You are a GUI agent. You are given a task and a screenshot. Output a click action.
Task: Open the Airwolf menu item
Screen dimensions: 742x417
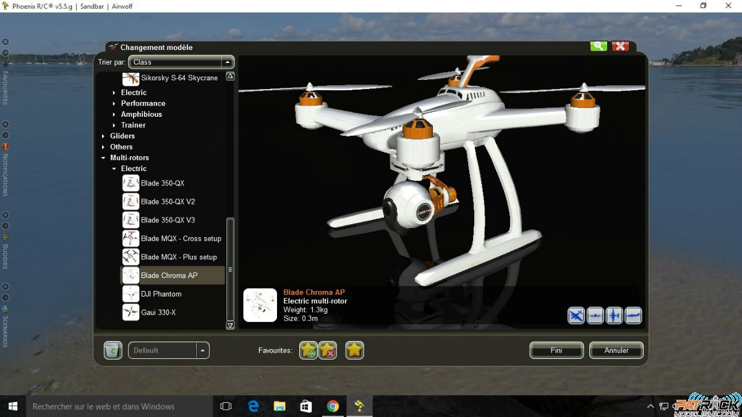(x=121, y=6)
